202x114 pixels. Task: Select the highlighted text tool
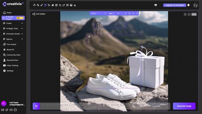click(x=45, y=5)
